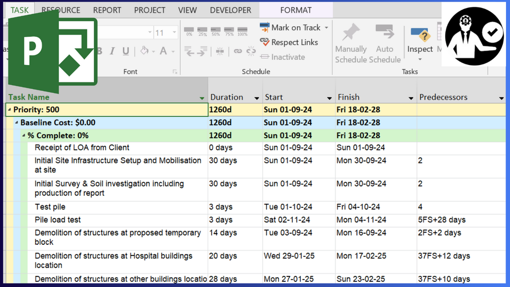Indent the selected task
Screen dimensions: 510x287
click(x=202, y=51)
